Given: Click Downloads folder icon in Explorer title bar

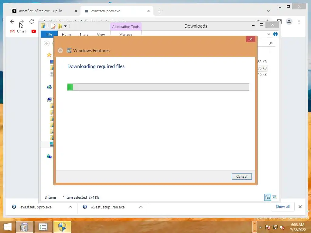Looking at the screenshot, I should 43,26.
